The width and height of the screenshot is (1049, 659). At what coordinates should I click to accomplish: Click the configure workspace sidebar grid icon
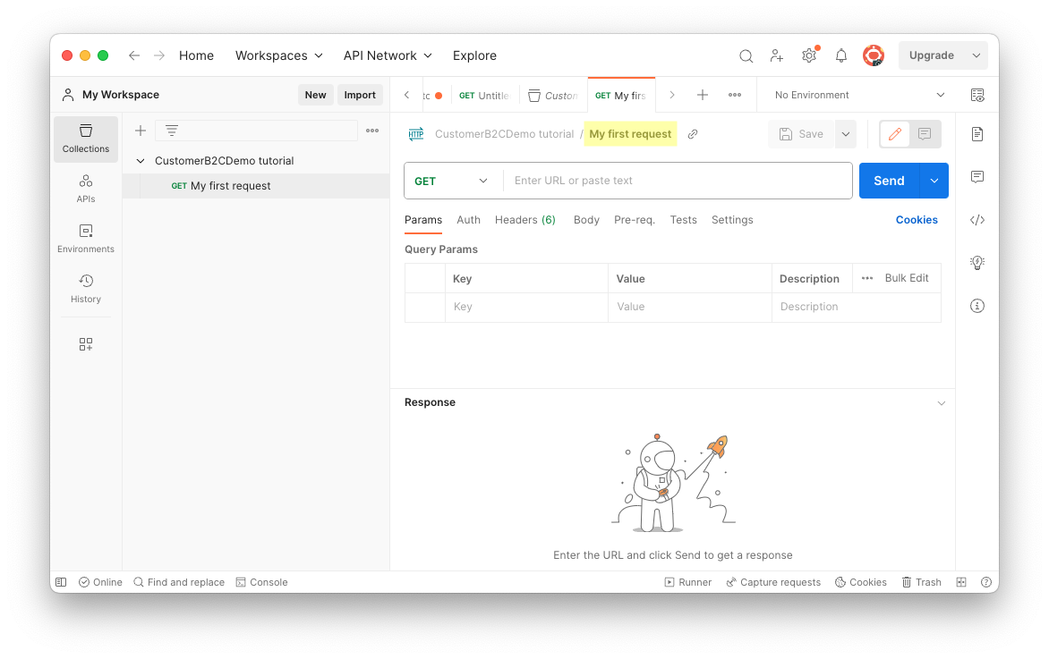86,344
